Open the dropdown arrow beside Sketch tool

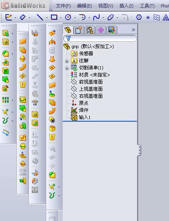(x=15, y=18)
